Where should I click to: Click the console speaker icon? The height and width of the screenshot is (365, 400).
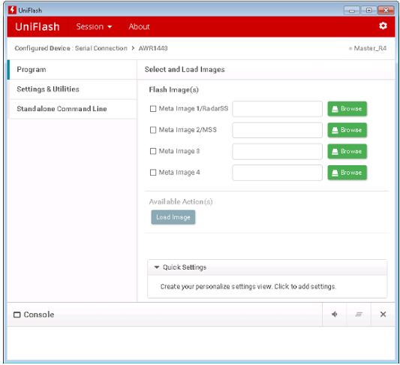click(x=335, y=314)
